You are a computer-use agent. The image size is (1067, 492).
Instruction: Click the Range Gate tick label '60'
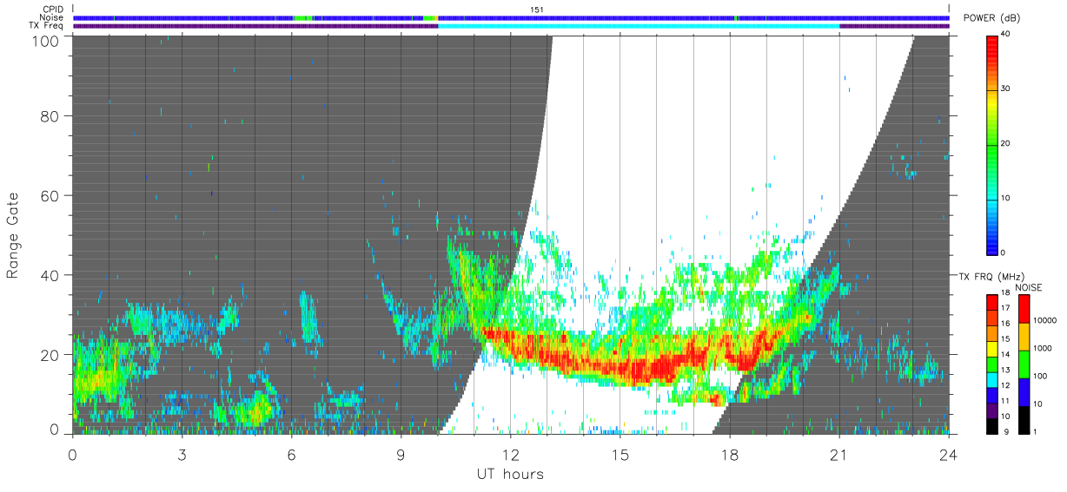50,196
